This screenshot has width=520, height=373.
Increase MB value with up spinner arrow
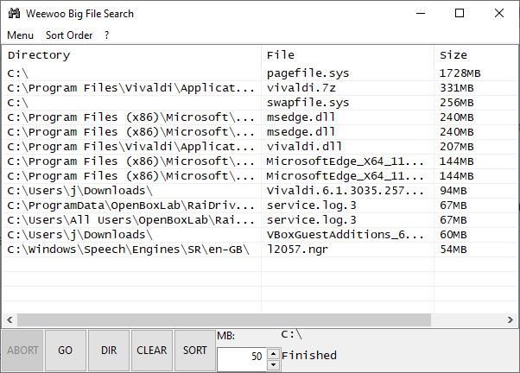click(274, 352)
